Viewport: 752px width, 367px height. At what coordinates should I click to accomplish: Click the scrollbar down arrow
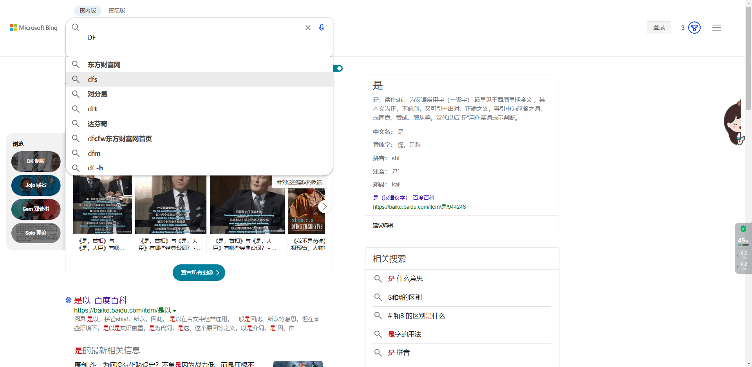click(x=748, y=363)
